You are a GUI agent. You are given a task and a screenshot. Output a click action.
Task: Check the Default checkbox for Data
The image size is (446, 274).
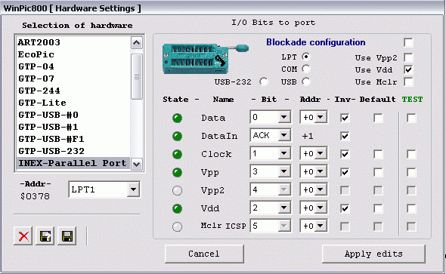pos(378,118)
